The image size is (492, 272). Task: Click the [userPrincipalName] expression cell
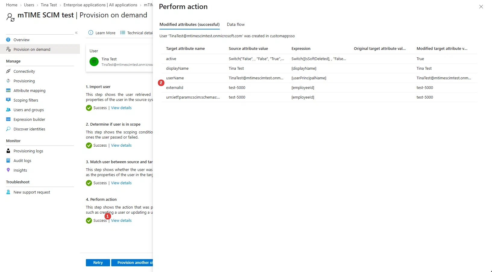(309, 78)
